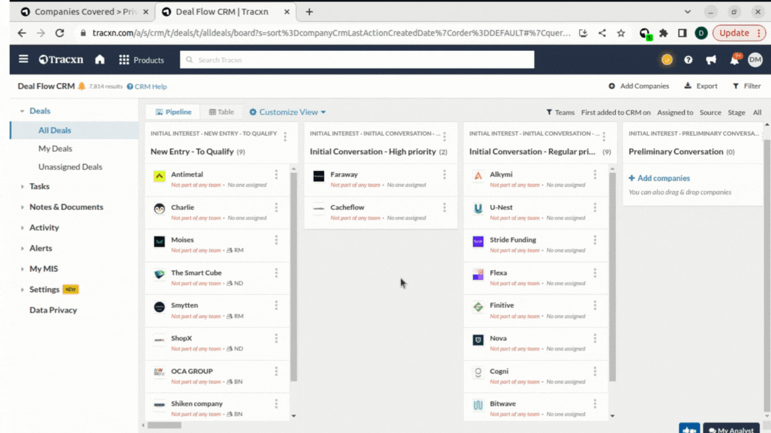Click the browser reload icon
The image size is (771, 433).
(x=60, y=33)
